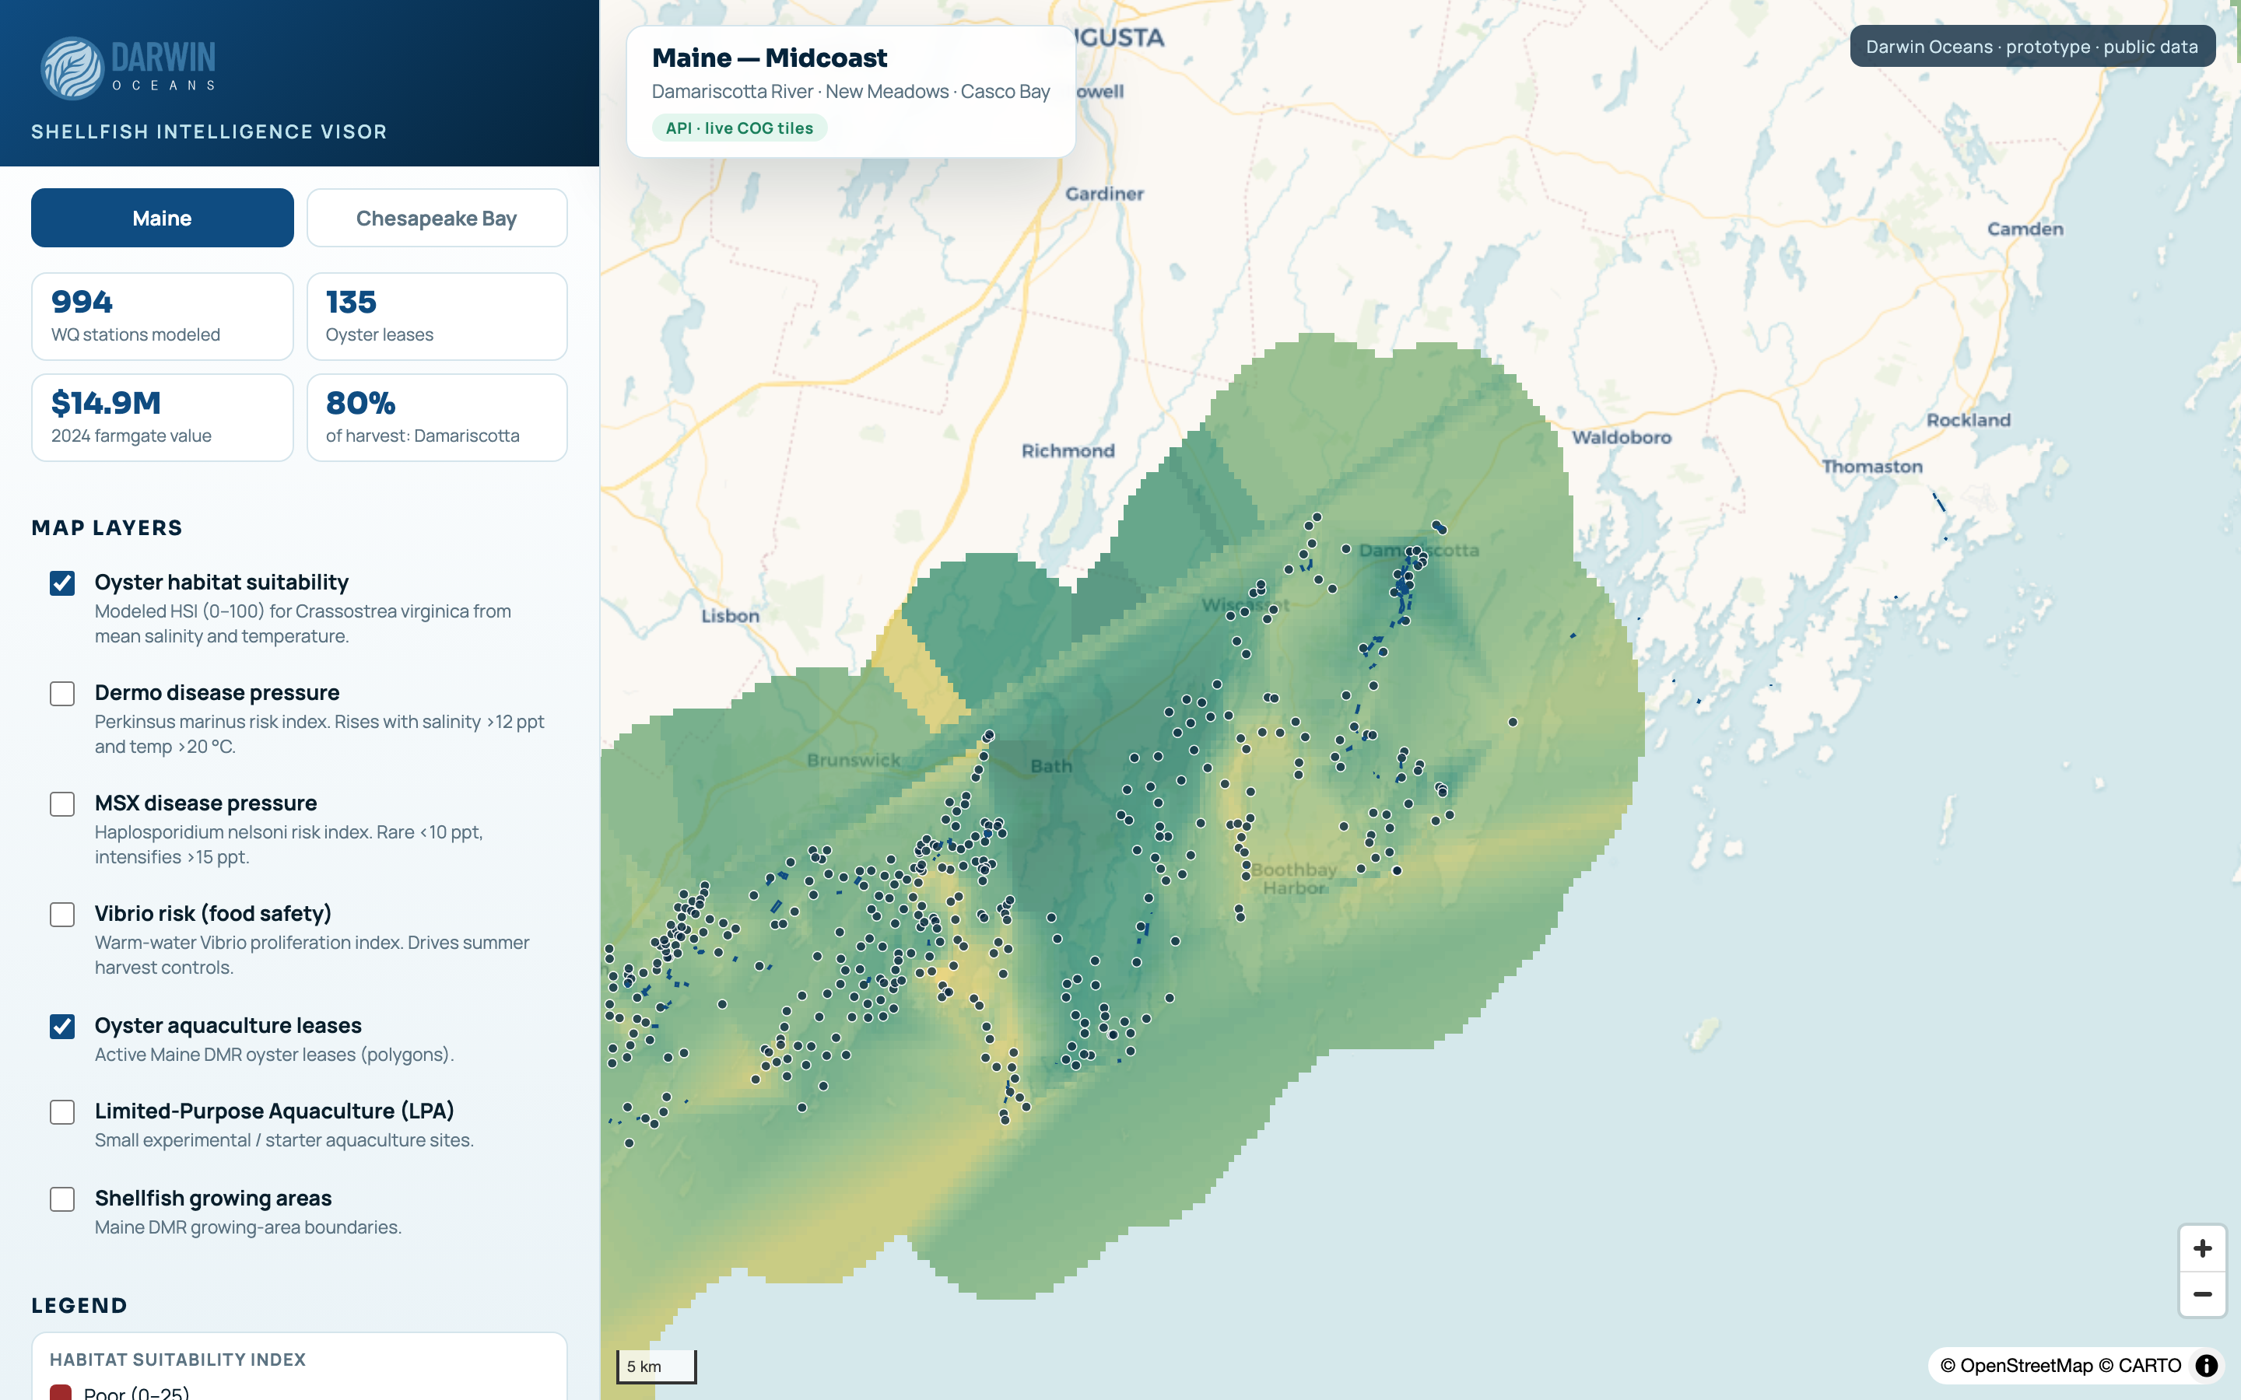Uncheck Oyster aquaculture leases layer
2241x1400 pixels.
(62, 1026)
